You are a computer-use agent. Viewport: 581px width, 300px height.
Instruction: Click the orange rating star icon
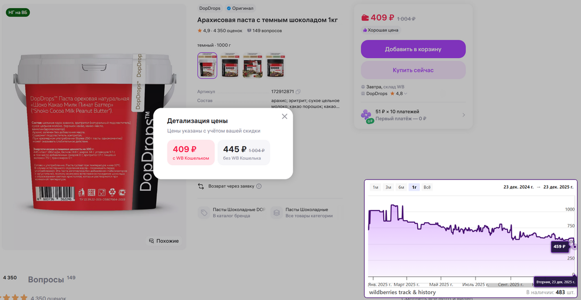pos(200,30)
